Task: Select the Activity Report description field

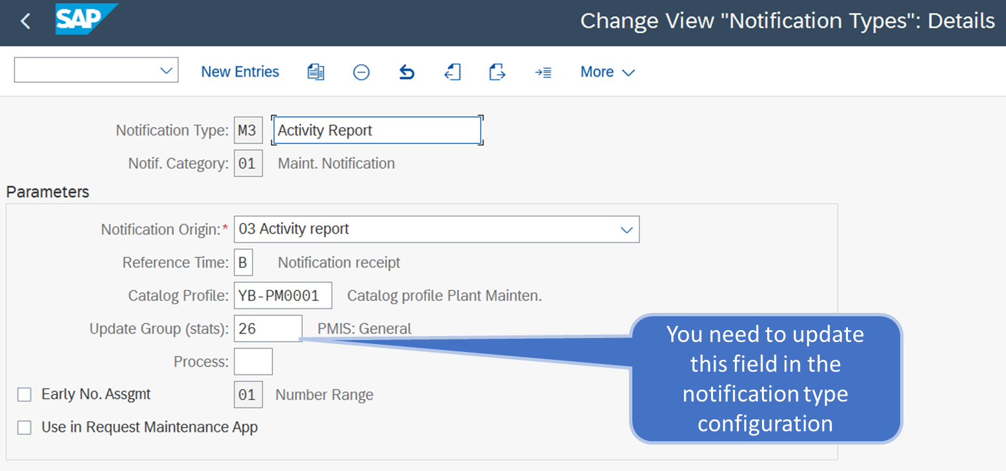Action: (x=377, y=130)
